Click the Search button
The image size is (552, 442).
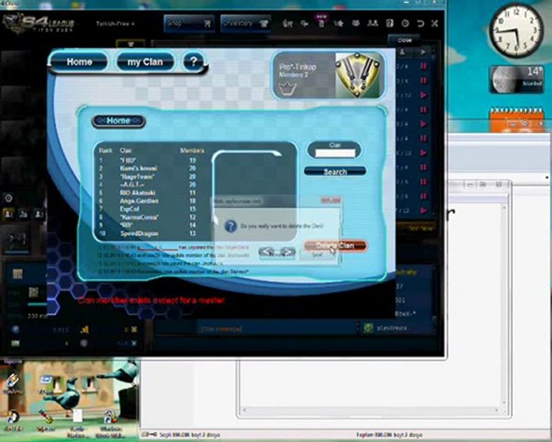point(335,172)
